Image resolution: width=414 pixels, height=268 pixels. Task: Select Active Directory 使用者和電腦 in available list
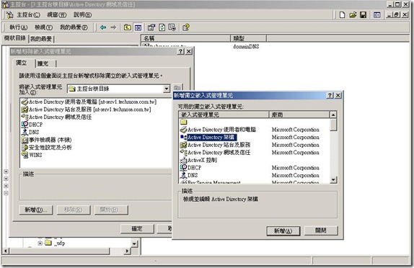tap(222, 130)
